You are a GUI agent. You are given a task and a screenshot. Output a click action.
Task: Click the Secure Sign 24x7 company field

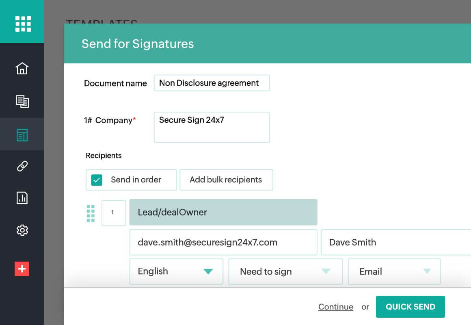point(212,127)
